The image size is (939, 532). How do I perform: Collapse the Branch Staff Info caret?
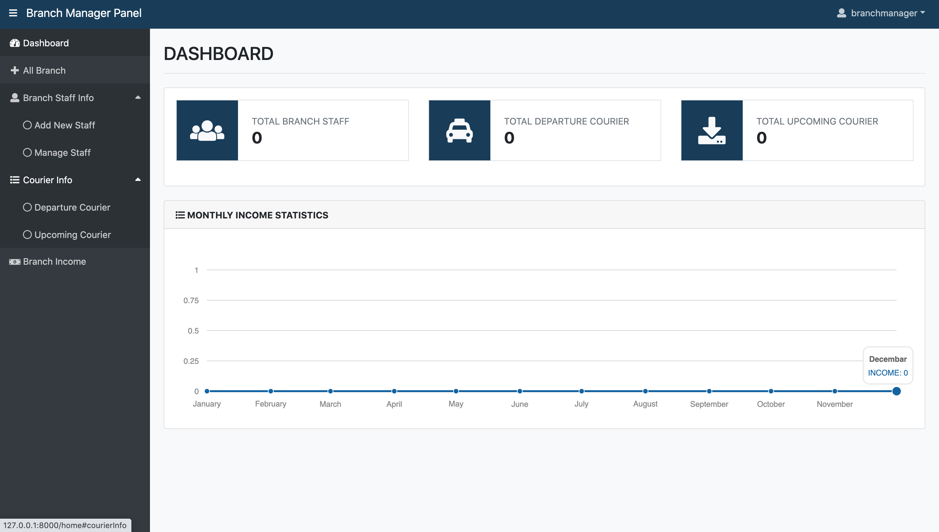pyautogui.click(x=138, y=97)
